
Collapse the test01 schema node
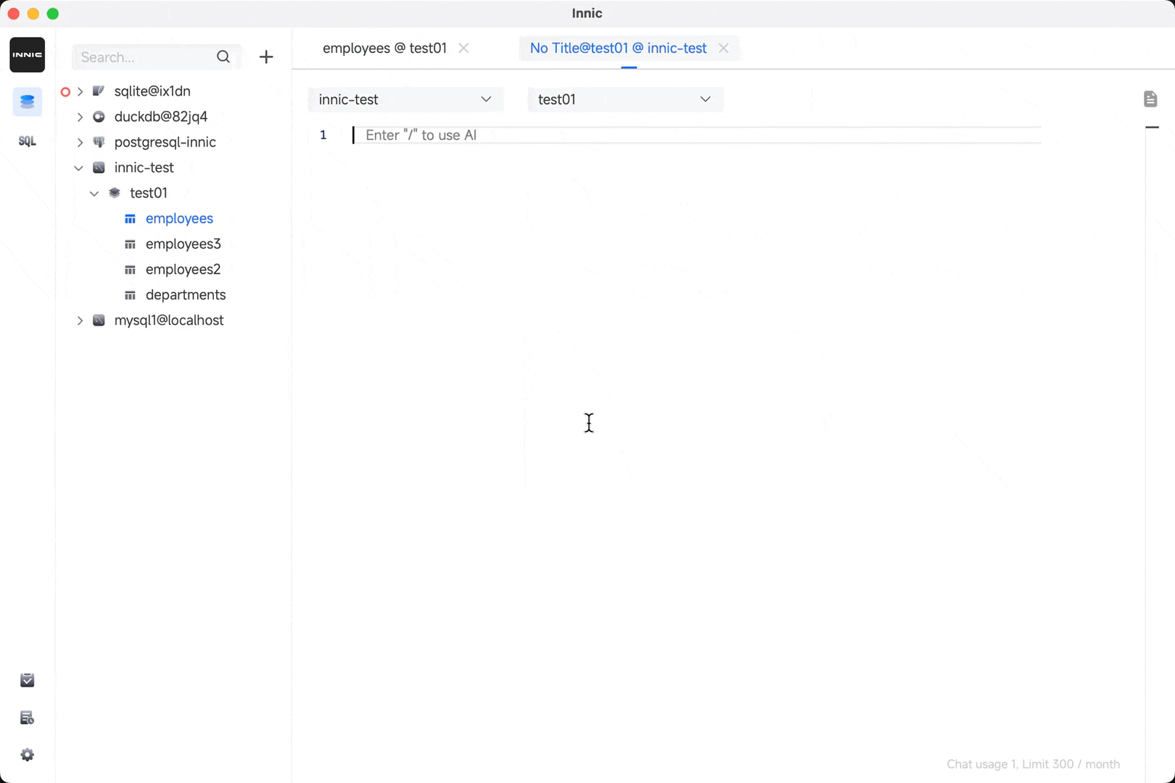point(94,193)
